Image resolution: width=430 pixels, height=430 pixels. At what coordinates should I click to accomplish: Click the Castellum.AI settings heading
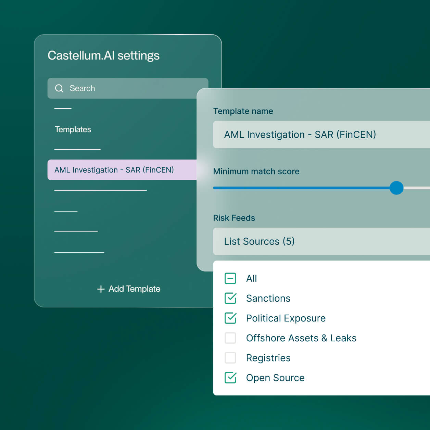click(103, 55)
